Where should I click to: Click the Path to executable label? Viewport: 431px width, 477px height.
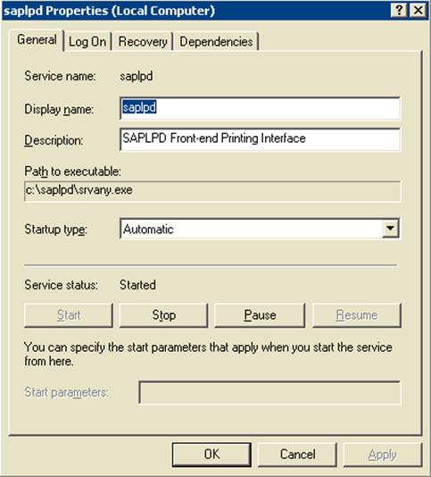[72, 172]
